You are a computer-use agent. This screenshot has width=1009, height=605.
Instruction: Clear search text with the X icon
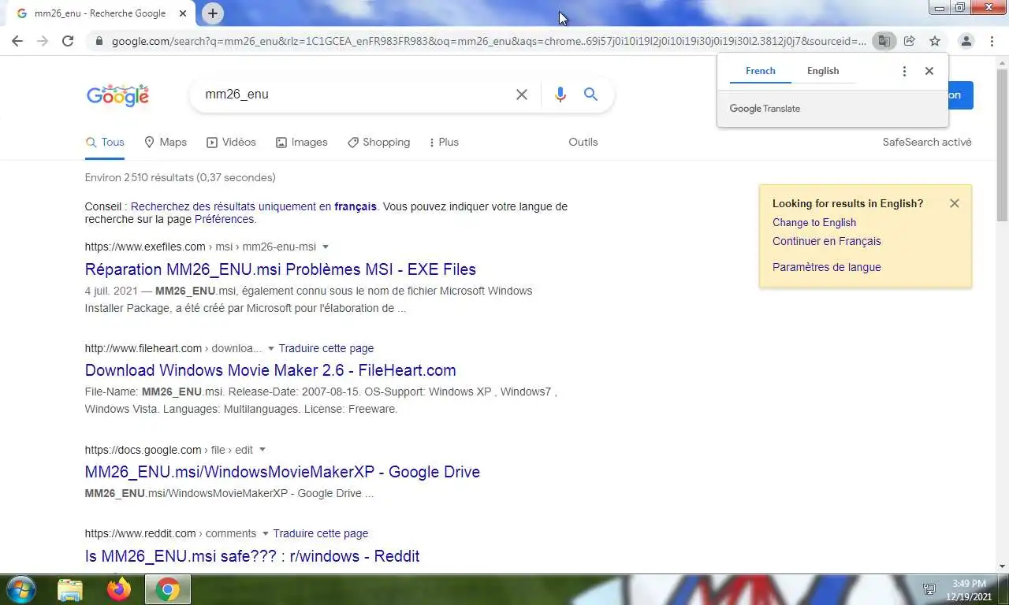coord(522,95)
